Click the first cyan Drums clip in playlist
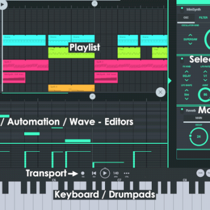This screenshot has width=210, height=210. coord(24,40)
